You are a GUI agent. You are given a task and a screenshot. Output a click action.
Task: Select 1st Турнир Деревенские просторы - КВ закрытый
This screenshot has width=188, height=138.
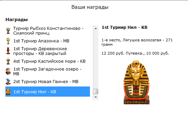pyautogui.click(x=48, y=51)
